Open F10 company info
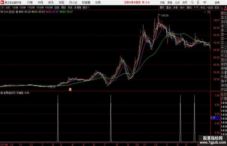 tap(196, 7)
